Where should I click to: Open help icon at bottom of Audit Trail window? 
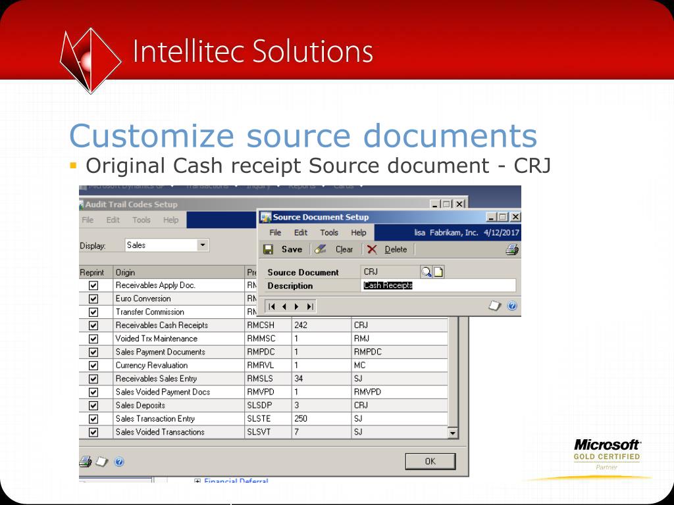(x=119, y=462)
